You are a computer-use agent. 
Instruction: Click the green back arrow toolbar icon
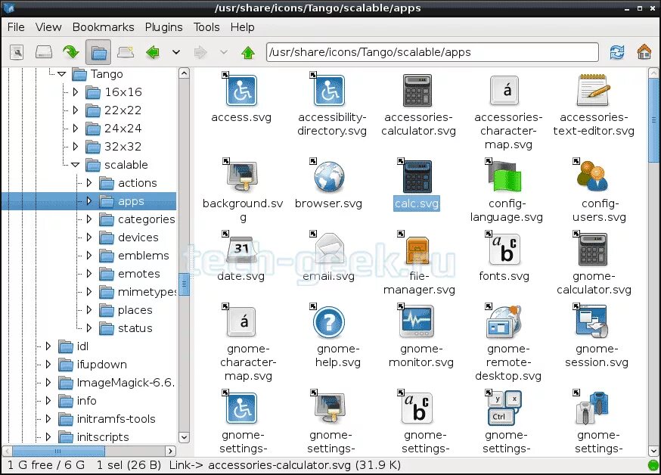click(153, 52)
